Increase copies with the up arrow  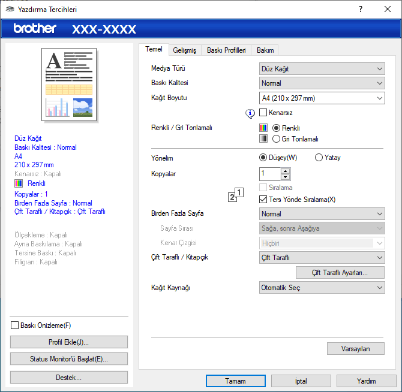(286, 171)
